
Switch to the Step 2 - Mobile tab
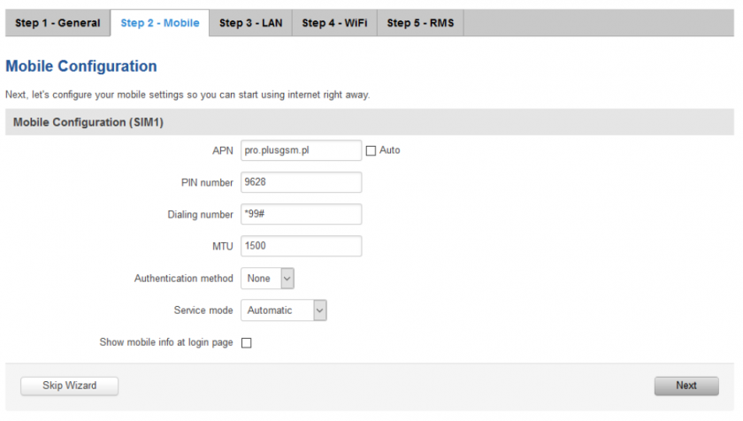coord(160,23)
